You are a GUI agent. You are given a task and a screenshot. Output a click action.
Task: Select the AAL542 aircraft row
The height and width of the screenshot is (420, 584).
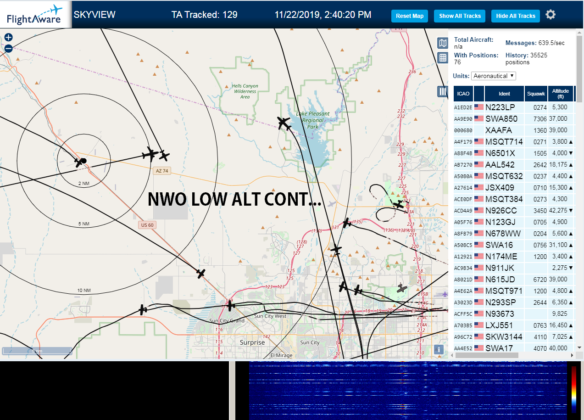(x=514, y=165)
